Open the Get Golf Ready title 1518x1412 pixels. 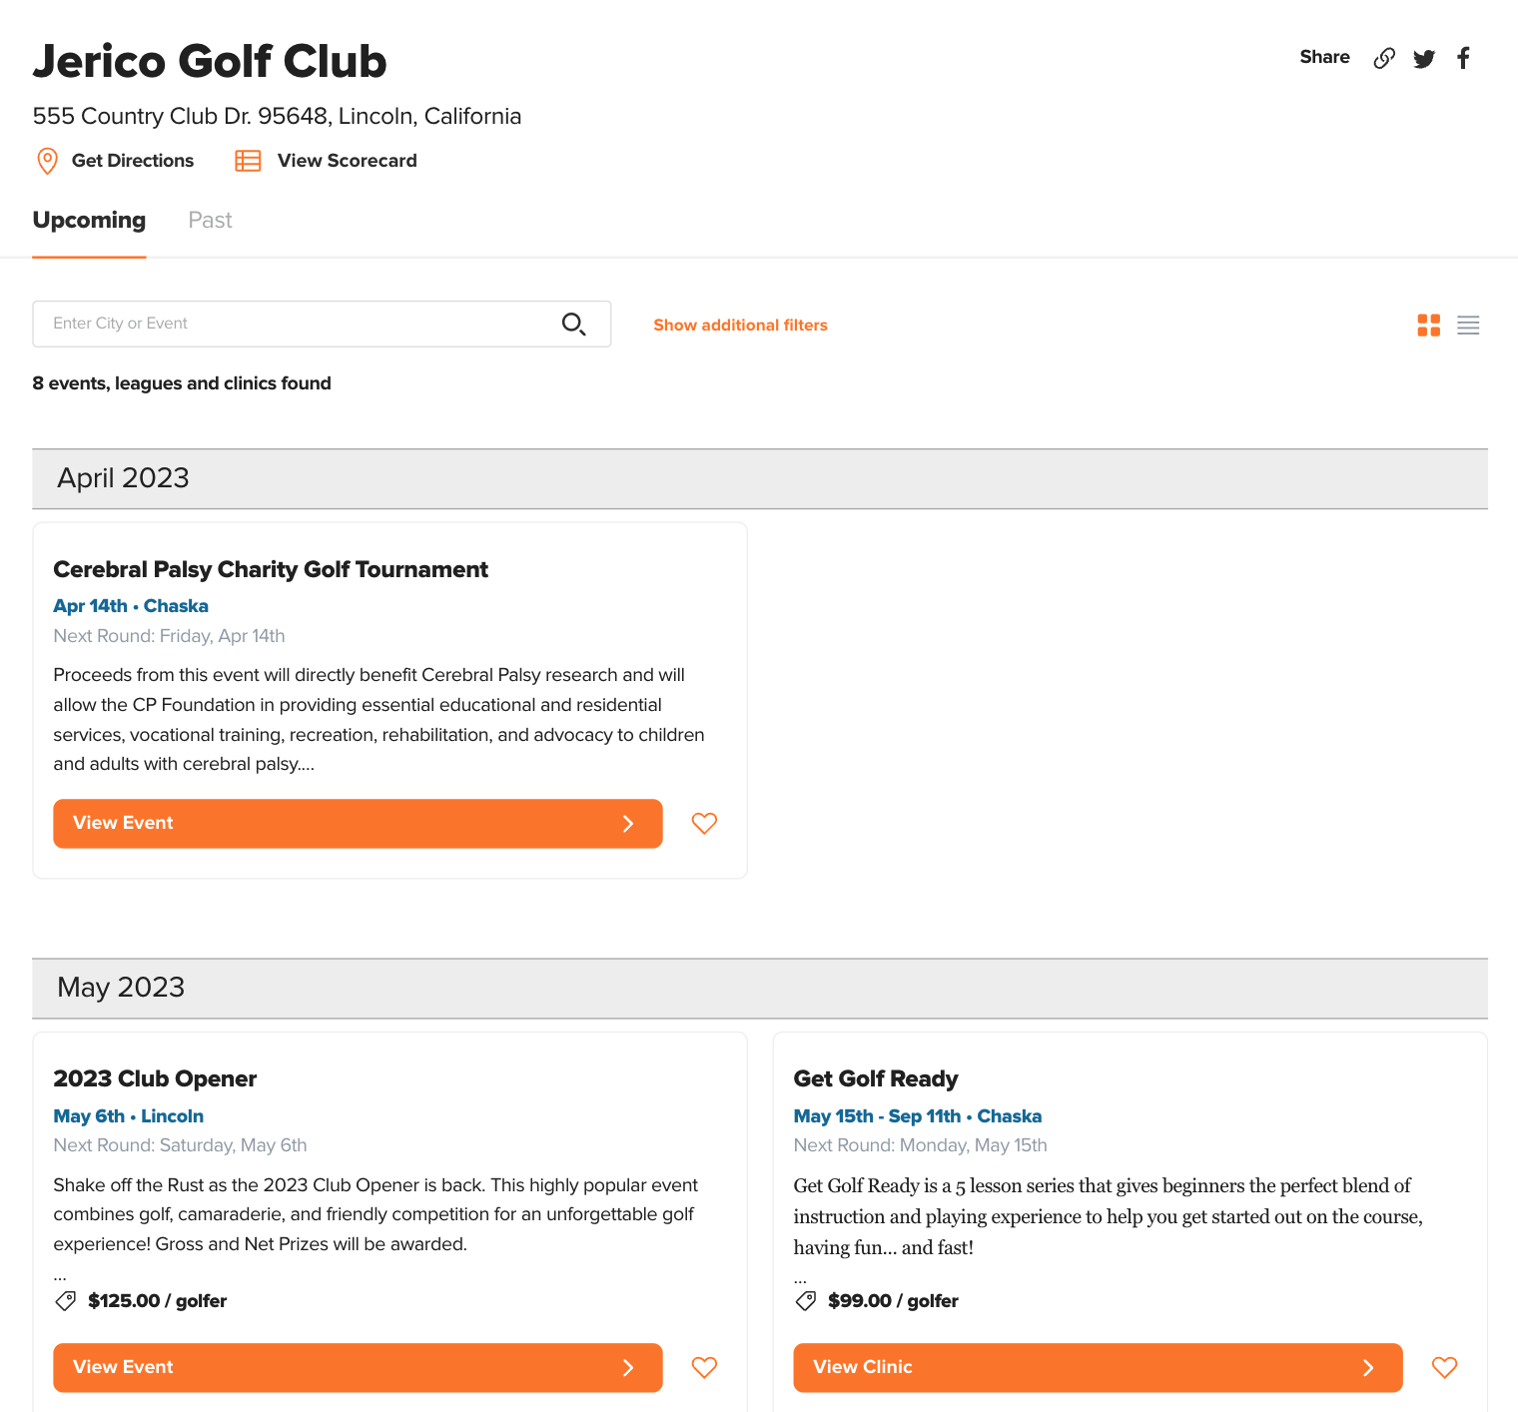click(x=876, y=1079)
